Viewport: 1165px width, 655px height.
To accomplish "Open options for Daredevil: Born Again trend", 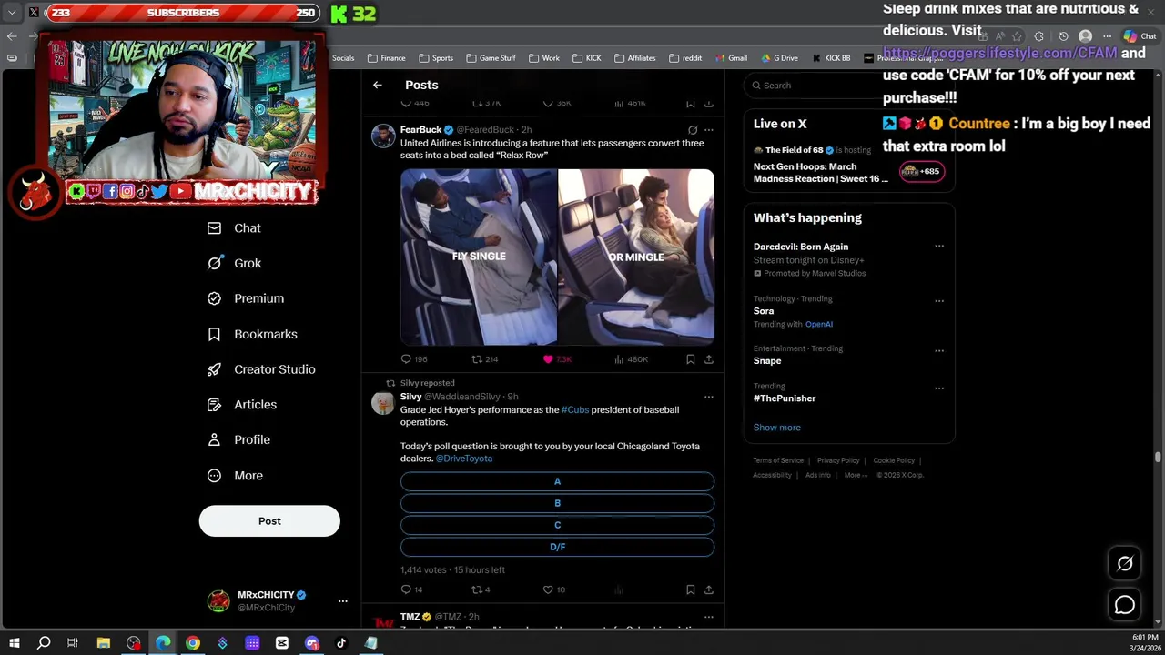I will tap(939, 247).
